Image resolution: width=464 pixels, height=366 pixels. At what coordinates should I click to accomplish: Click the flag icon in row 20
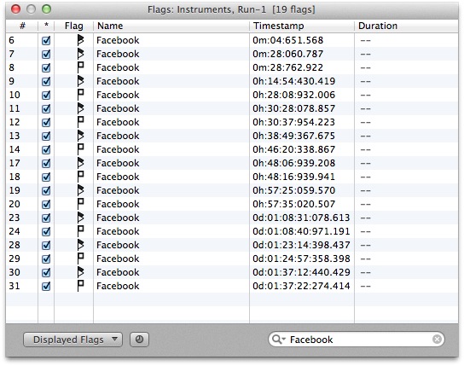click(x=80, y=204)
